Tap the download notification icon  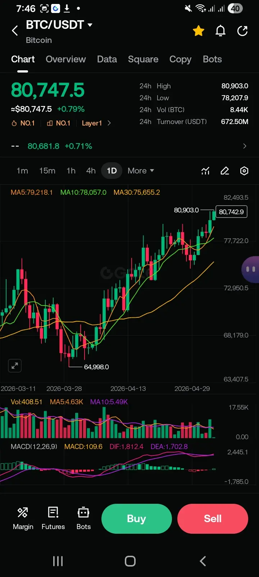click(x=67, y=8)
